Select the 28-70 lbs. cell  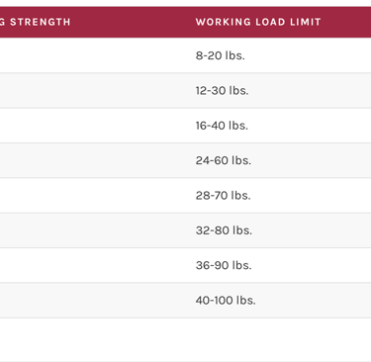pyautogui.click(x=223, y=195)
